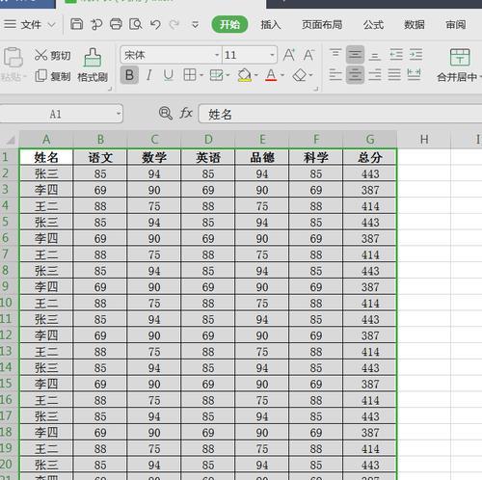Align text to bottom

point(375,56)
